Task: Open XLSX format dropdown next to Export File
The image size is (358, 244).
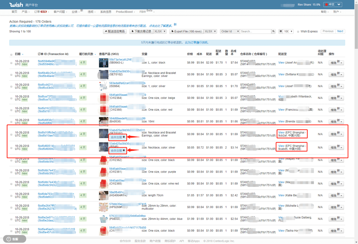Action: 210,32
